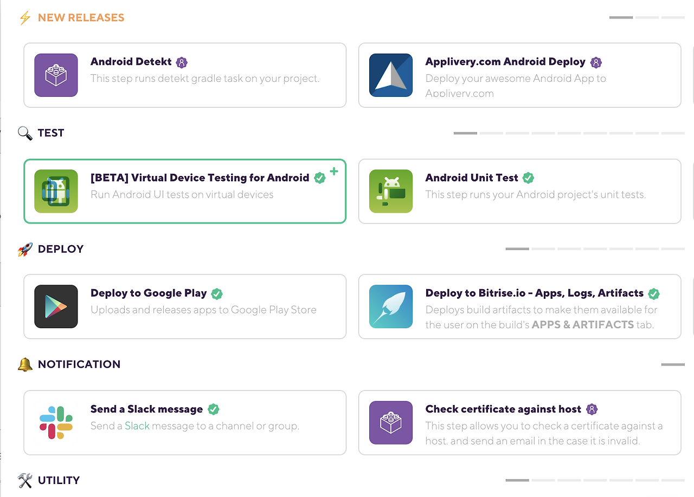694x497 pixels.
Task: Click the Slack logo icon
Action: pos(56,422)
